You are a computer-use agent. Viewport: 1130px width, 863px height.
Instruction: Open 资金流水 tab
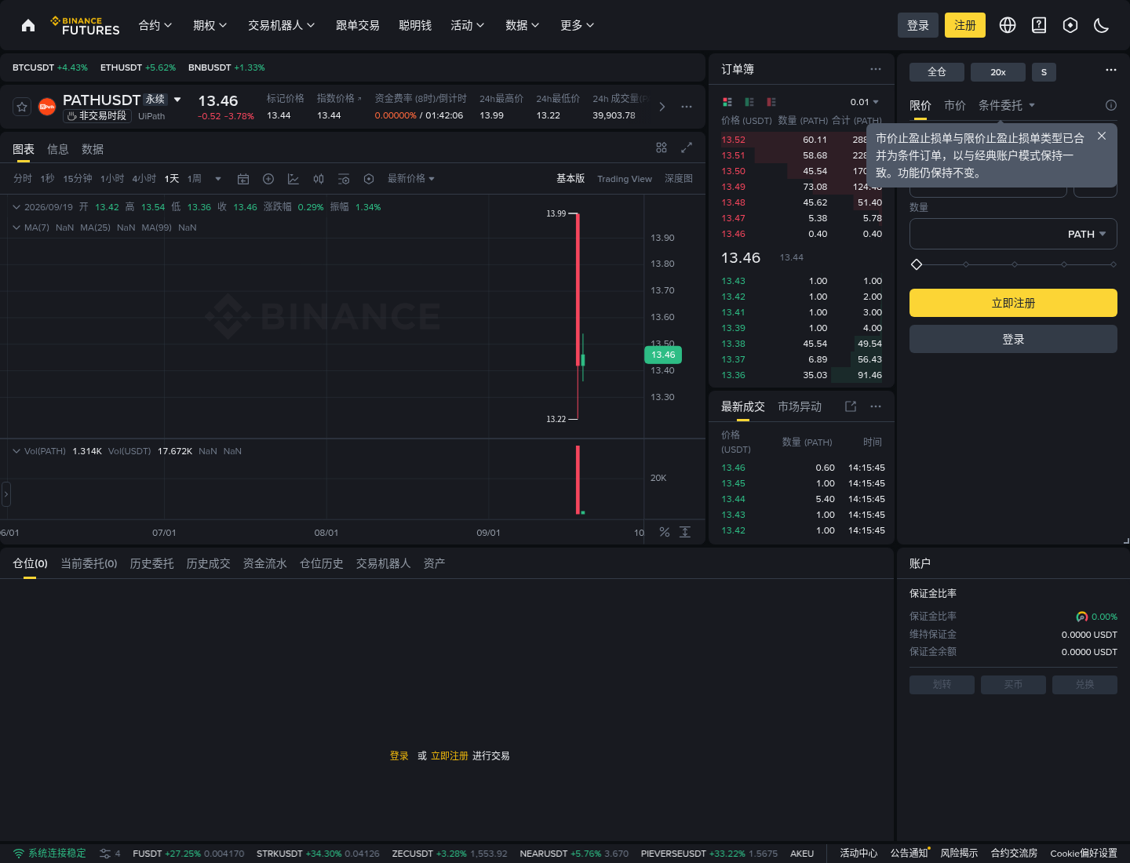(265, 563)
